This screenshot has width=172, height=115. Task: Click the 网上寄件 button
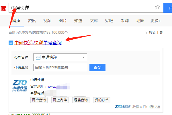coord(60,100)
